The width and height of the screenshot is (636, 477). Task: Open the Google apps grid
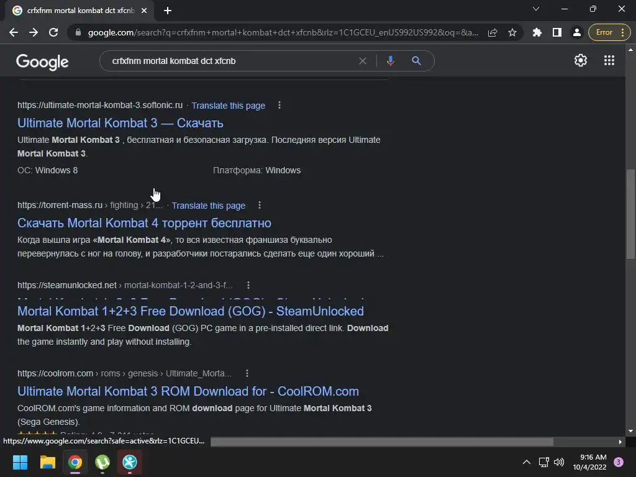click(609, 60)
